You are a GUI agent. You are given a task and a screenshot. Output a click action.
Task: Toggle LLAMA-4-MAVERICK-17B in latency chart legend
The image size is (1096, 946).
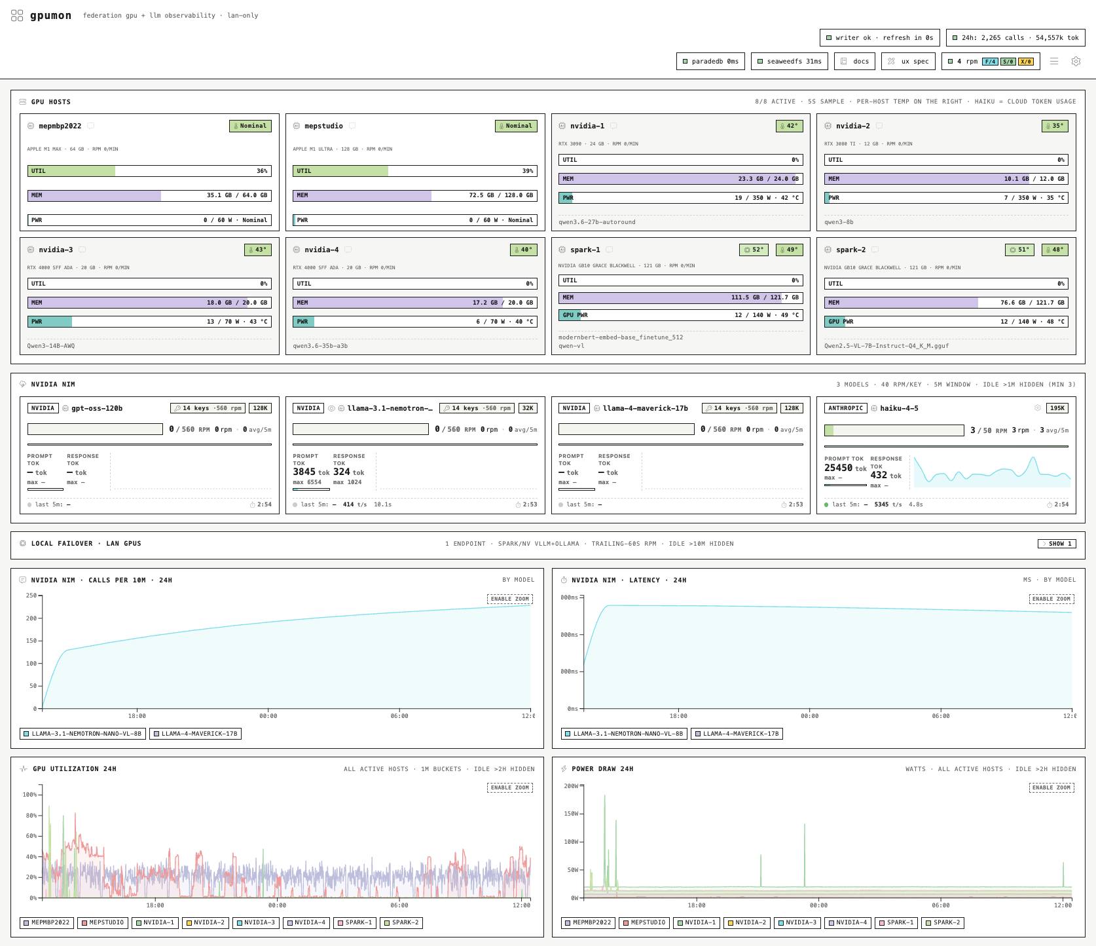[737, 734]
